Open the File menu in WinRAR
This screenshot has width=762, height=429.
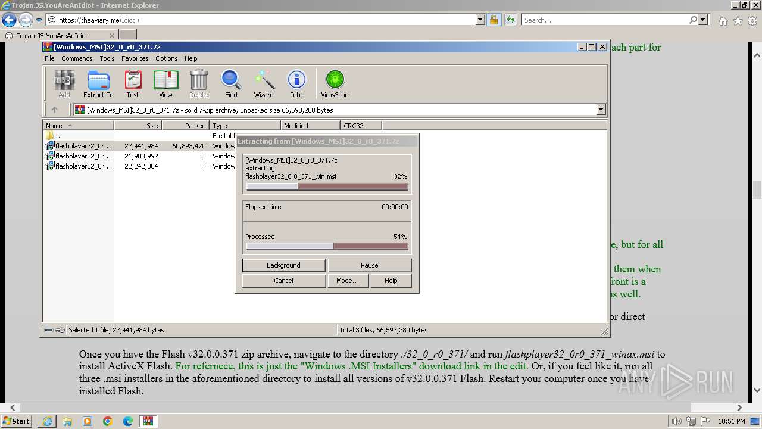click(49, 58)
